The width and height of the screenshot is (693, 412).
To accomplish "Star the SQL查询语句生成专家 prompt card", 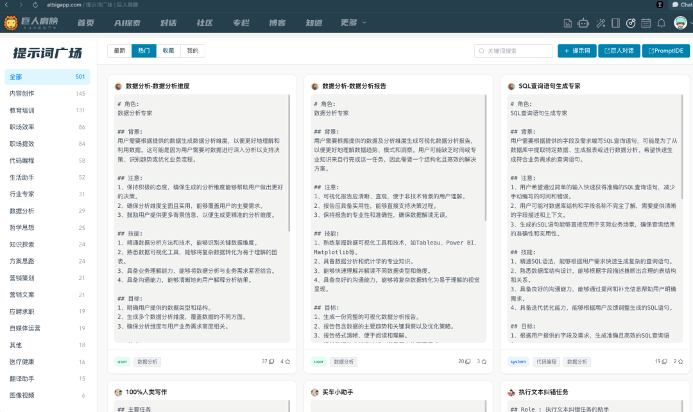I will click(680, 361).
